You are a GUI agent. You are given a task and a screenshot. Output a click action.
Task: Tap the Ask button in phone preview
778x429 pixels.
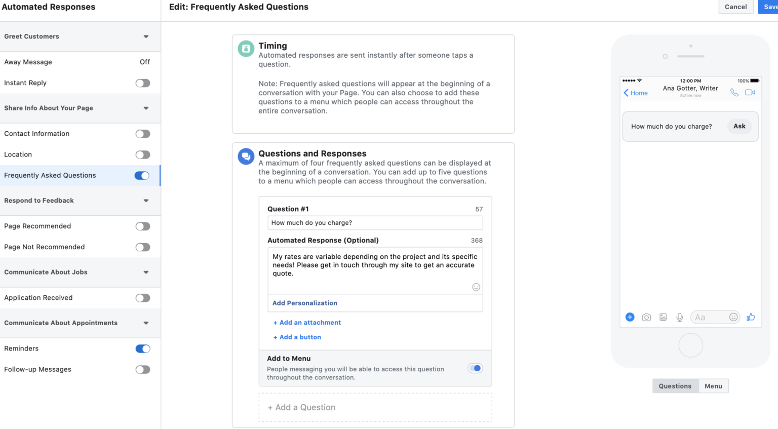tap(740, 126)
